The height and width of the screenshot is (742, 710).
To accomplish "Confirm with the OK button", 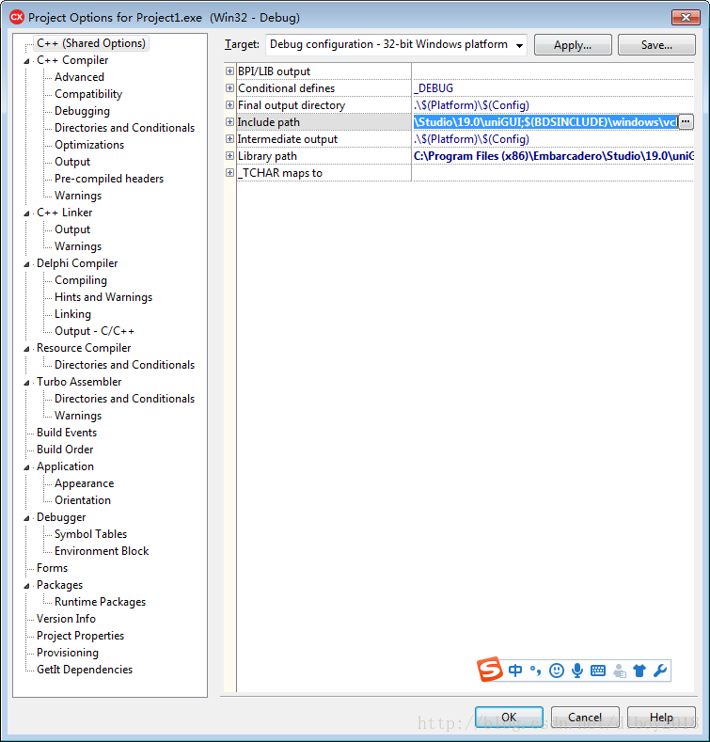I will pos(509,718).
